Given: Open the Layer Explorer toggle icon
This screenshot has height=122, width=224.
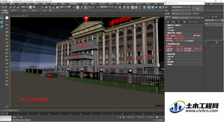Looking at the screenshot, I should pos(128,7).
